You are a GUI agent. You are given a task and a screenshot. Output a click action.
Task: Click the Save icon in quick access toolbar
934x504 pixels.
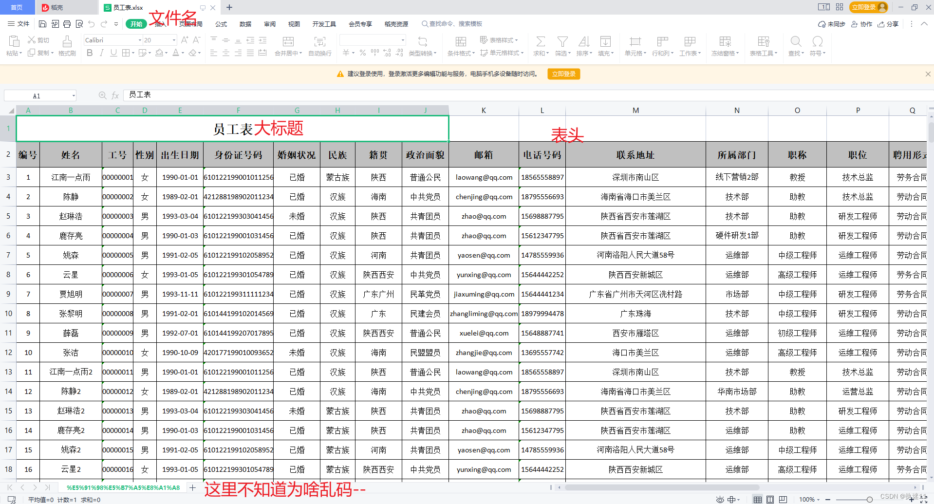pyautogui.click(x=42, y=24)
